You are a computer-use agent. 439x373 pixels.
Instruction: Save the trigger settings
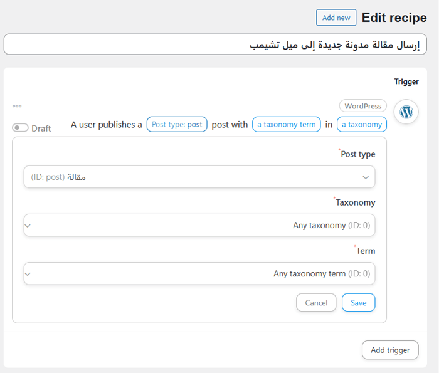tap(358, 303)
